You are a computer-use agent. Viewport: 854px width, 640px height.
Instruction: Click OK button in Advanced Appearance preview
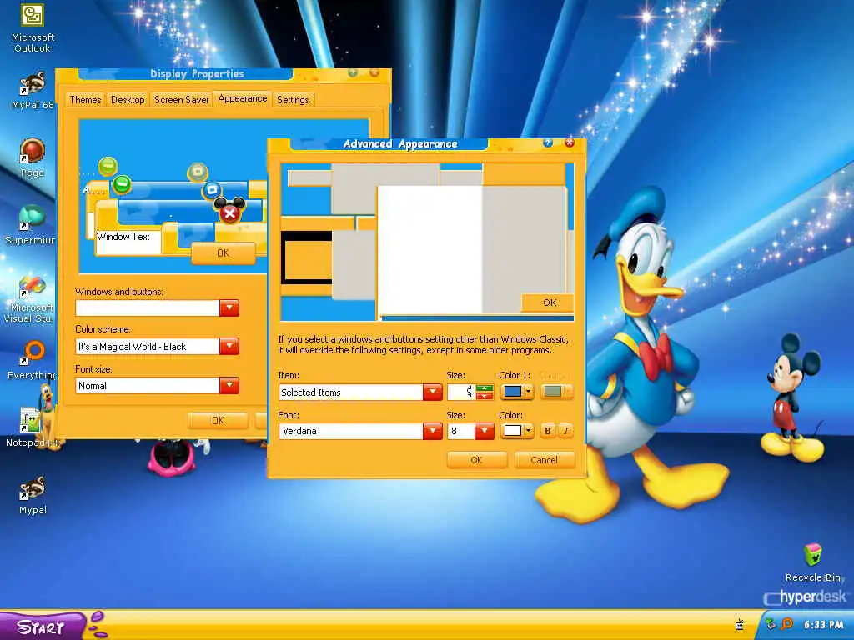[x=548, y=302]
